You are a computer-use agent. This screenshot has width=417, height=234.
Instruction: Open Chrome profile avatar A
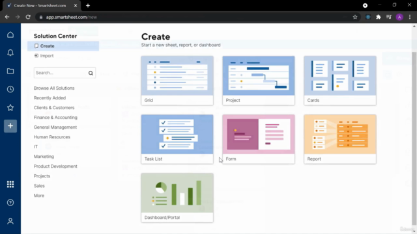click(x=399, y=17)
